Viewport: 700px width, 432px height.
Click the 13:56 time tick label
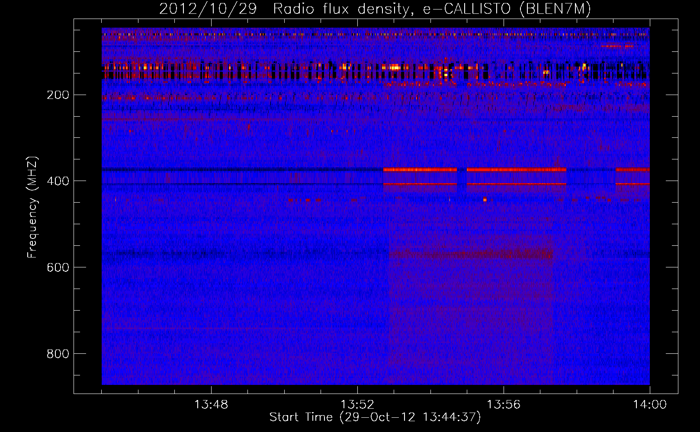pyautogui.click(x=504, y=405)
